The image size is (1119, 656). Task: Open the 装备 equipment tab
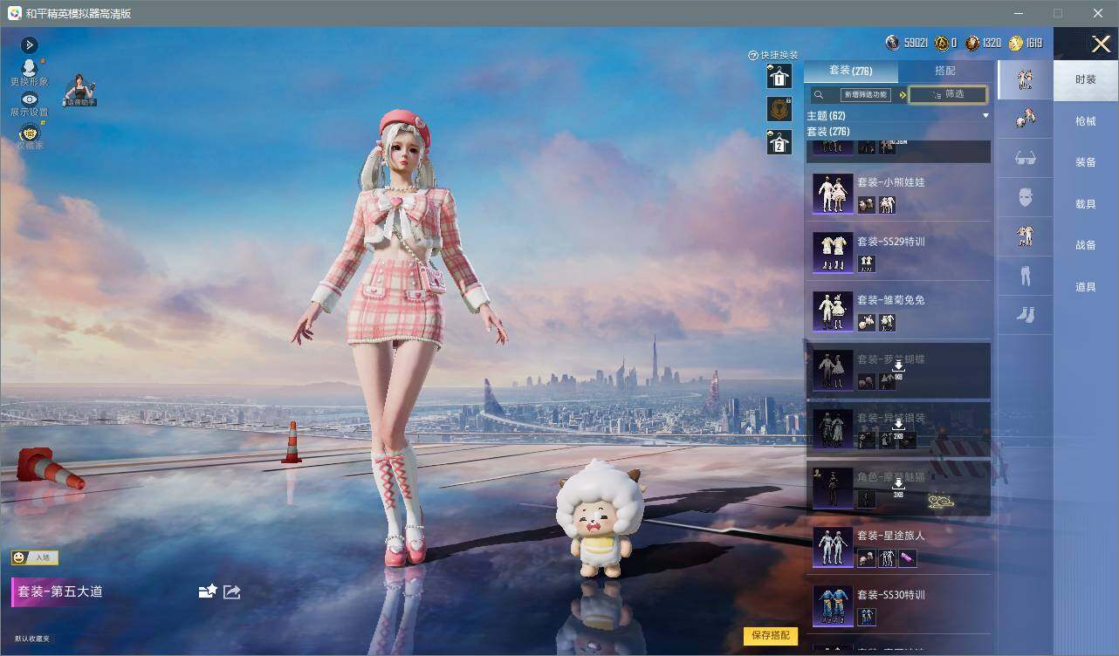(x=1086, y=162)
